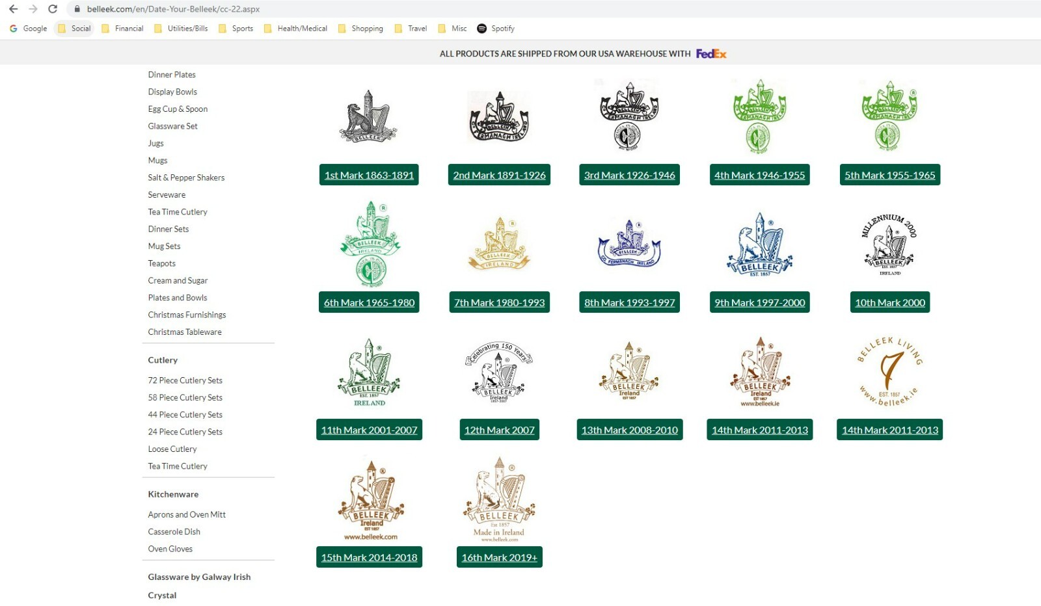Open the Sports bookmarks folder
Screen dimensions: 1041x606
pos(236,29)
